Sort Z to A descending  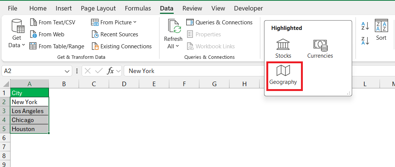365,40
